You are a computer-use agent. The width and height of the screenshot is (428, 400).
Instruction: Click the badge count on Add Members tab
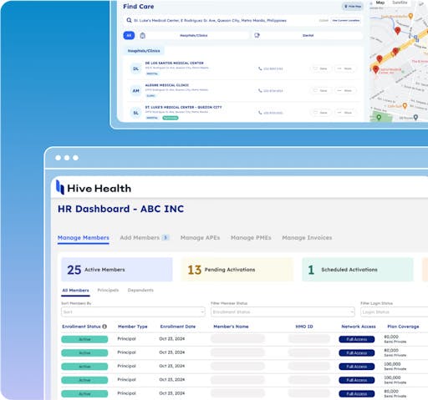tap(166, 237)
